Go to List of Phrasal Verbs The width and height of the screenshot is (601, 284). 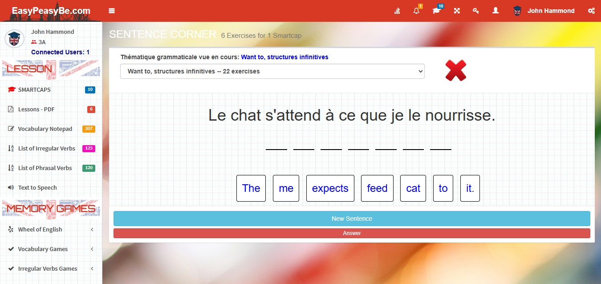coord(45,168)
